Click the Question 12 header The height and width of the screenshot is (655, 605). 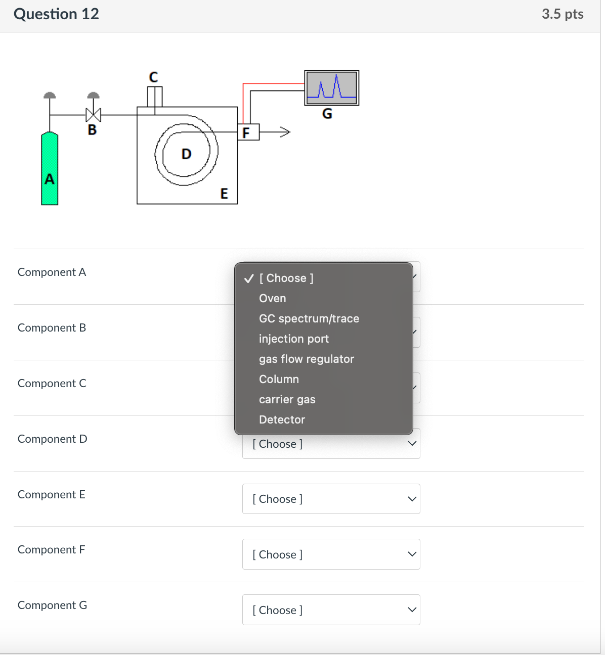56,14
